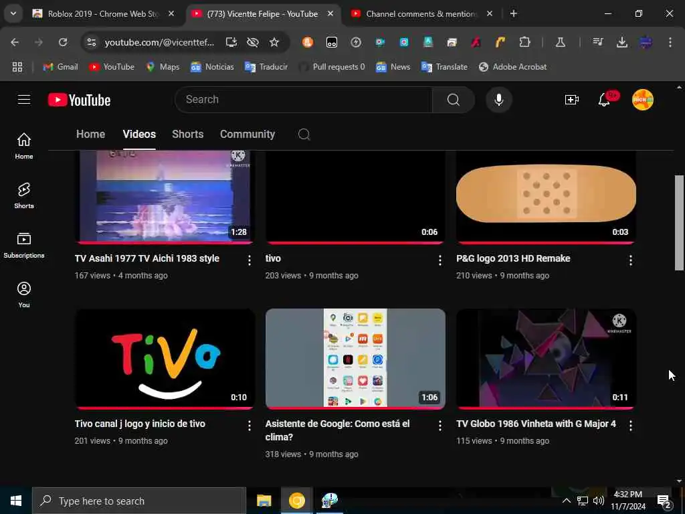This screenshot has width=685, height=514.
Task: Switch to the channel Home tab
Action: point(90,134)
